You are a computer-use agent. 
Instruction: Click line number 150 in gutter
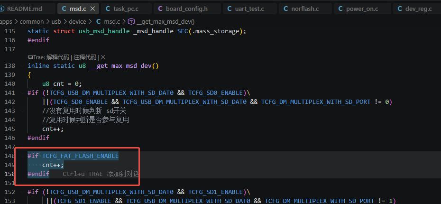click(x=10, y=174)
